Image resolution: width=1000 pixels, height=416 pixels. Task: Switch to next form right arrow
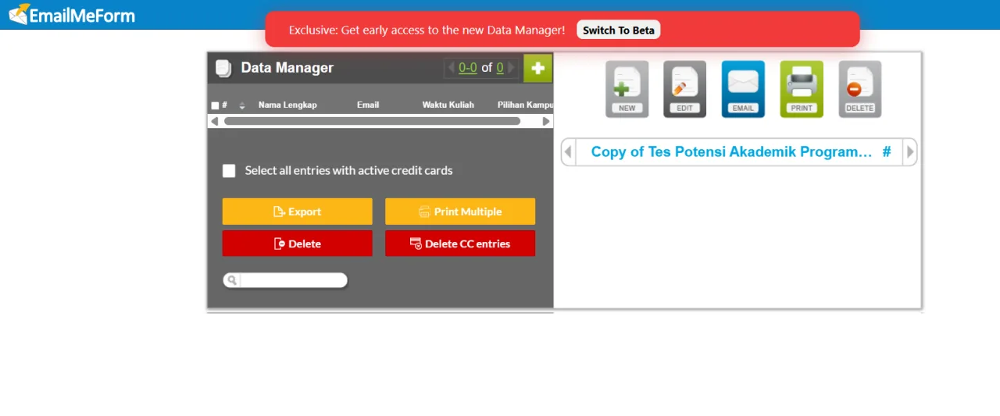coord(909,152)
